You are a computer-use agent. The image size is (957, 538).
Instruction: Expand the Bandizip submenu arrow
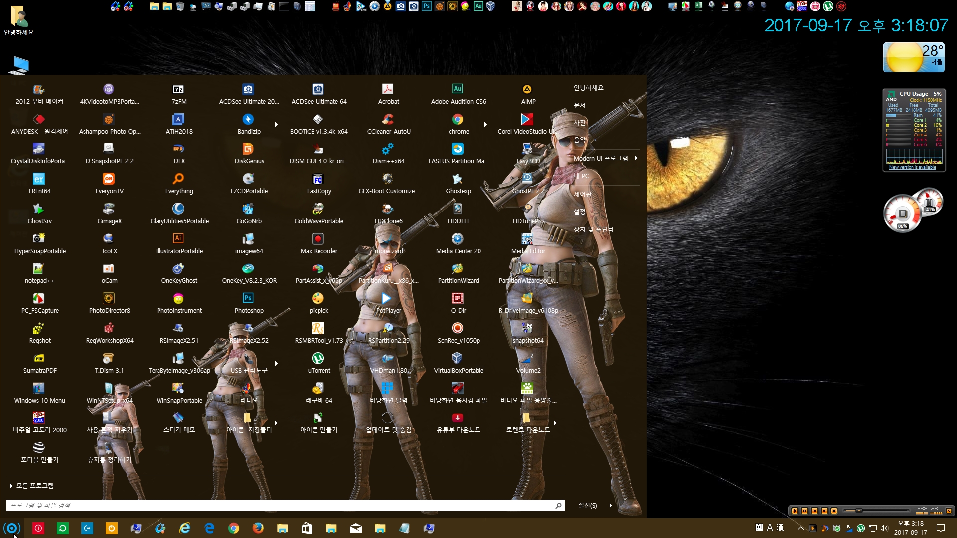[x=276, y=125]
